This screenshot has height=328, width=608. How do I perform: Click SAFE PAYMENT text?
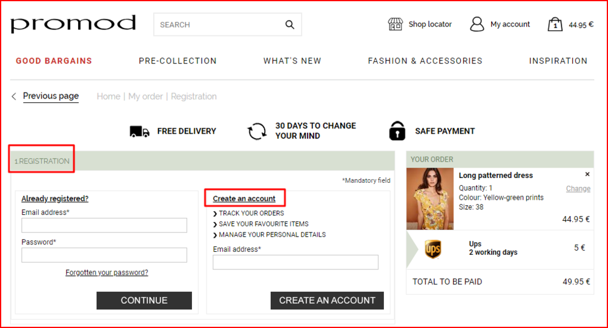tap(444, 131)
